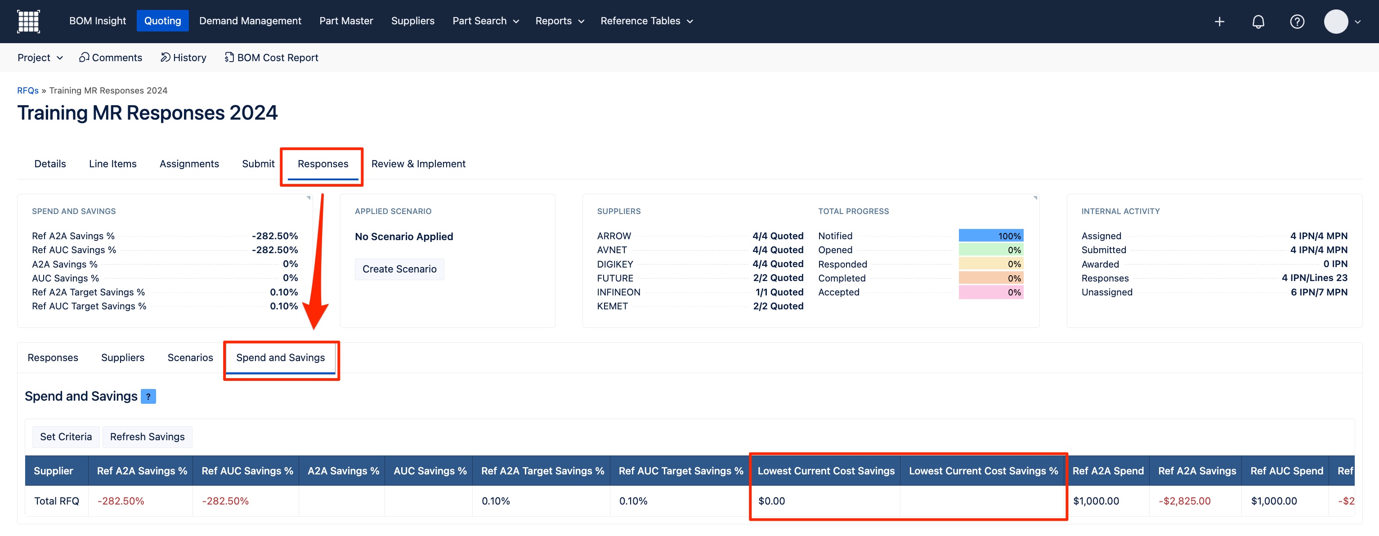1379x536 pixels.
Task: Open the Project dropdown menu
Action: click(40, 57)
